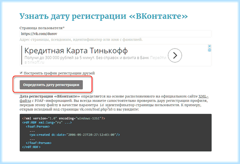Click the Tinkoff ad arrow circle button
This screenshot has width=240, height=164.
pos(175,55)
